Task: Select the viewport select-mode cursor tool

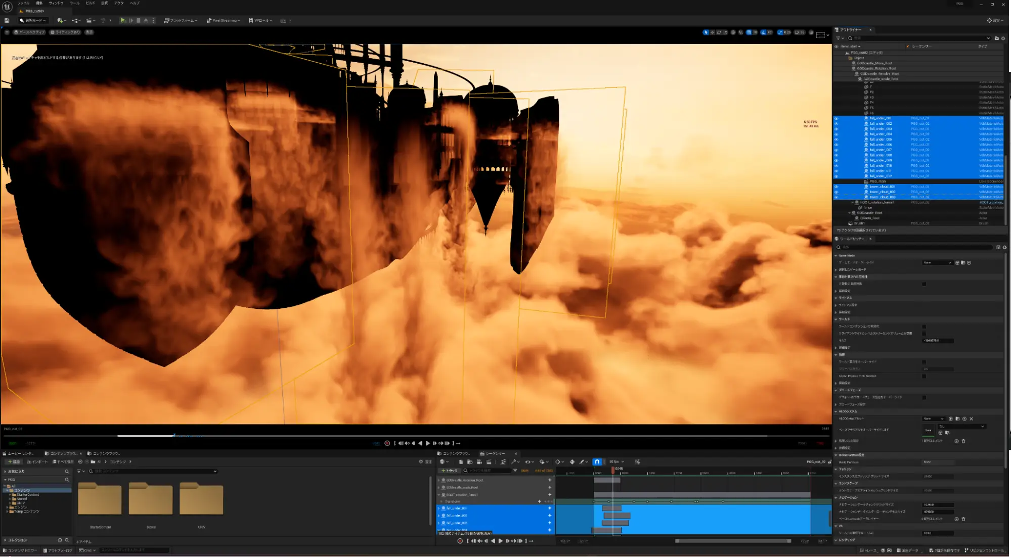Action: pyautogui.click(x=706, y=32)
